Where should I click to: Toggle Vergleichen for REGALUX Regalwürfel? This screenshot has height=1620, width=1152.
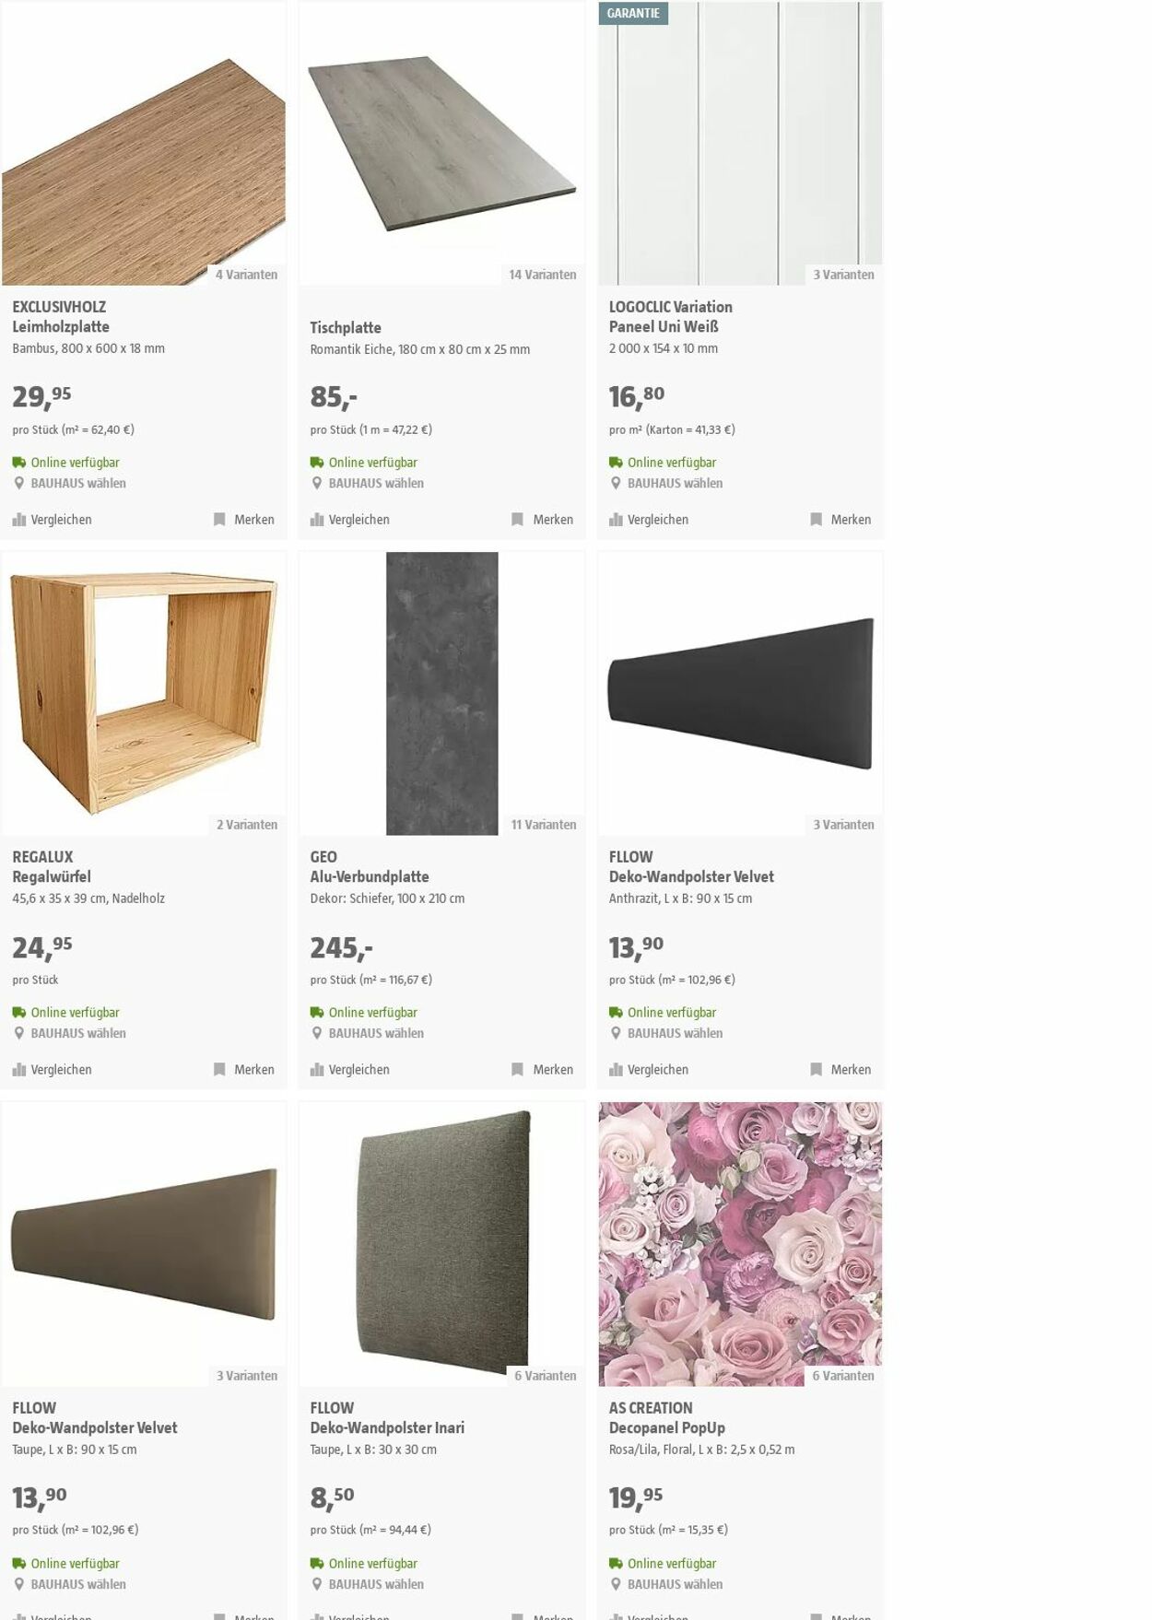click(x=53, y=1070)
